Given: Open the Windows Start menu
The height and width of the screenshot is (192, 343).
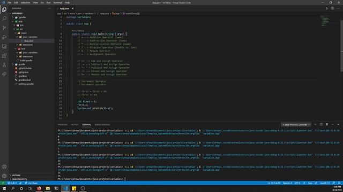Looking at the screenshot, I should pos(4,188).
